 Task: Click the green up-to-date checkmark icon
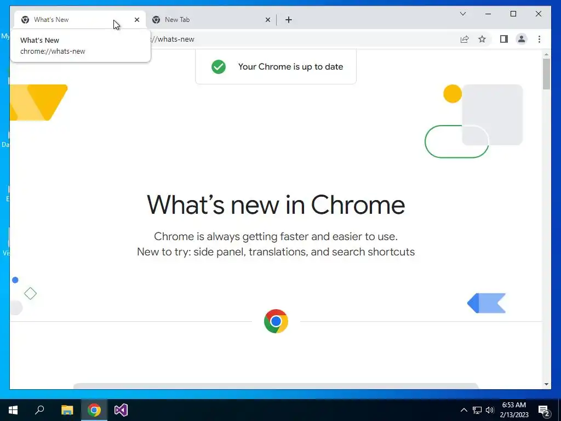coord(219,66)
